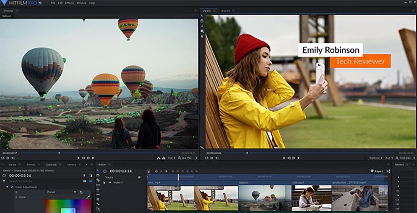The height and width of the screenshot is (213, 417).
Task: Select the Viewer hand tool below the arrow
Action: 202,21
